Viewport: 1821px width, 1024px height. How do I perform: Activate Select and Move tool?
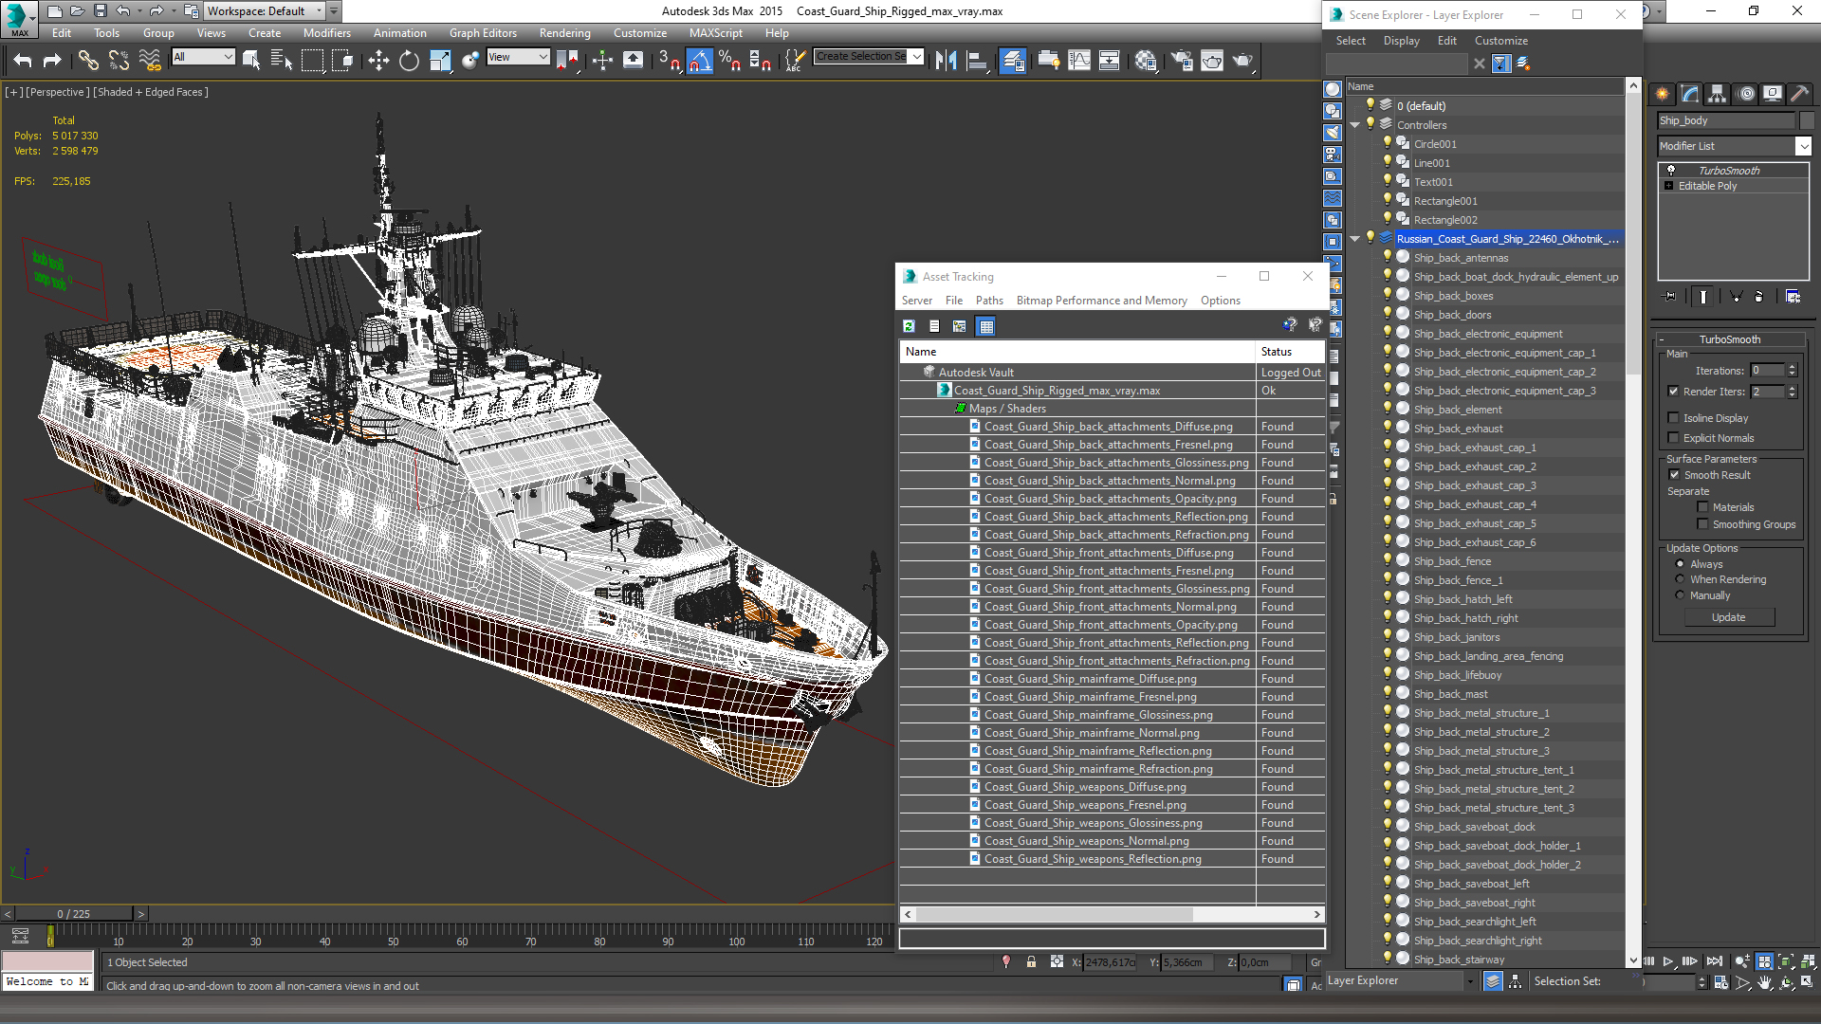378,61
